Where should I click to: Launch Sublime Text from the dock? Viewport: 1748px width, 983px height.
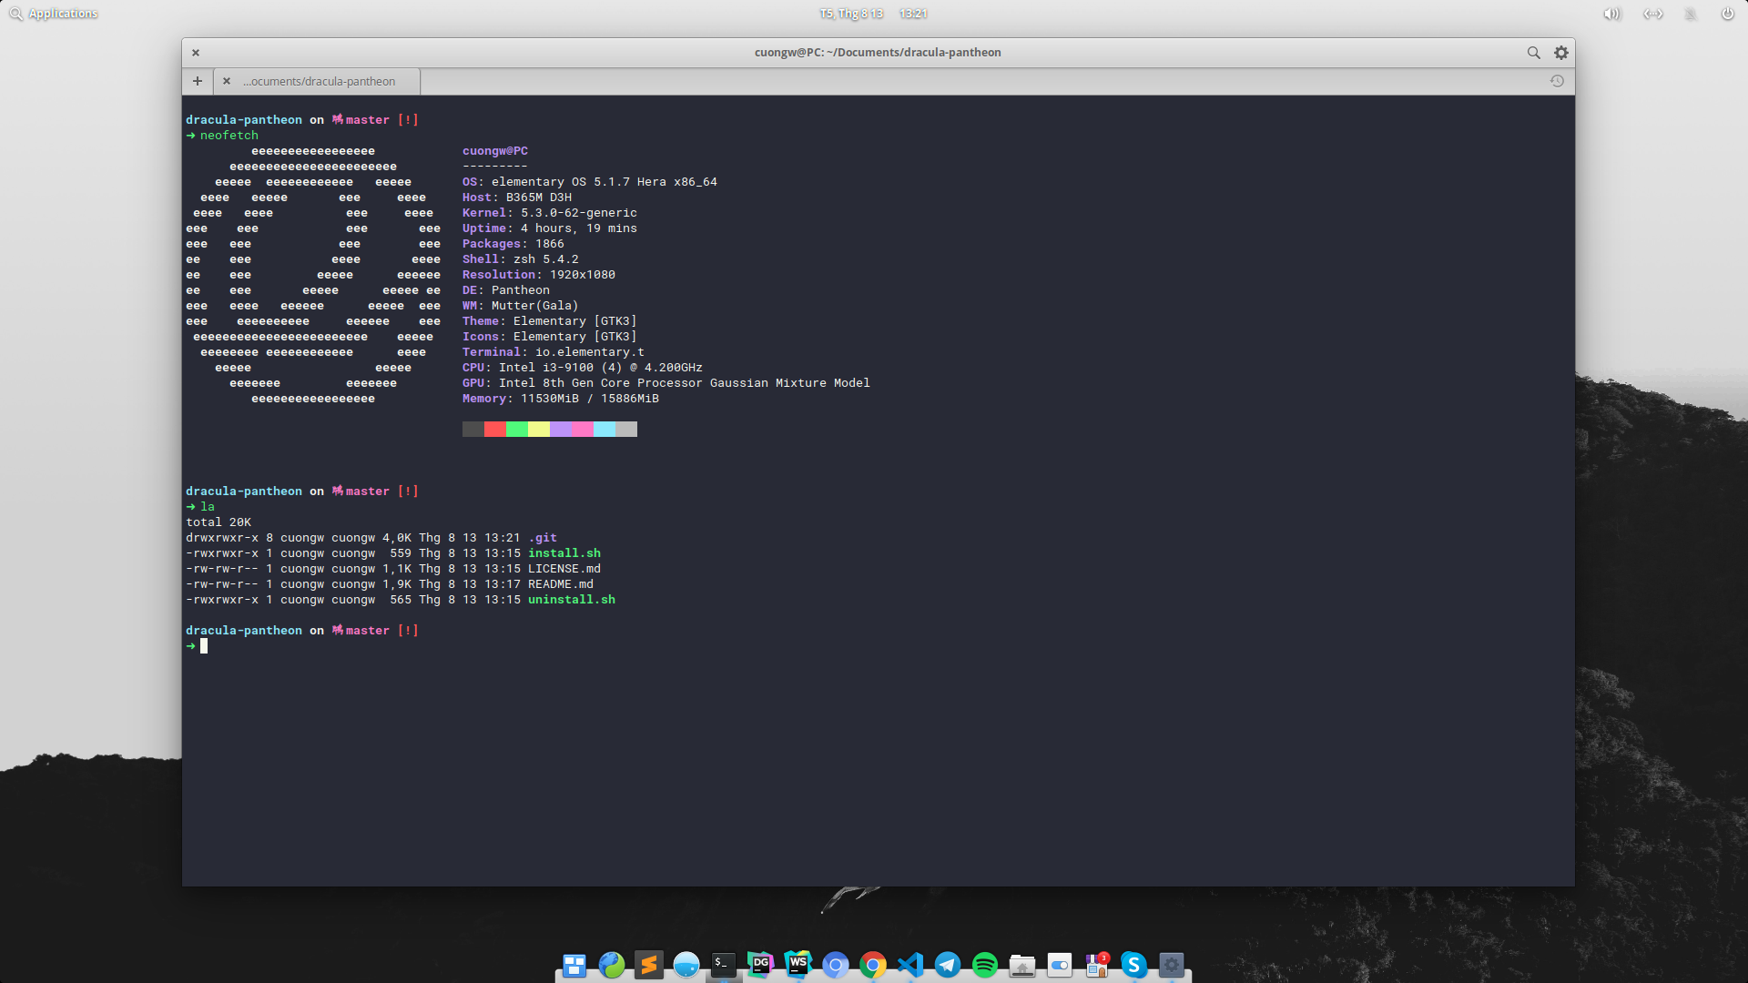(x=649, y=965)
